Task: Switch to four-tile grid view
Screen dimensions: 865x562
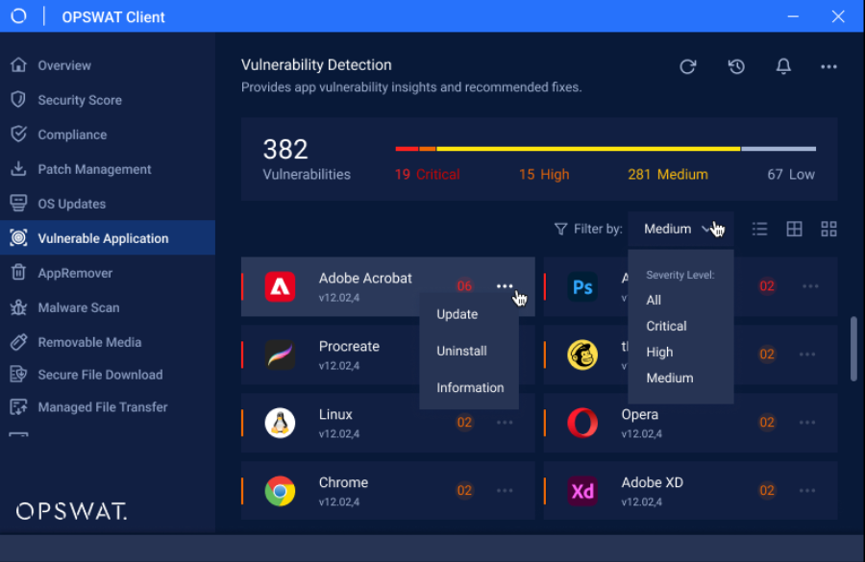Action: 828,229
